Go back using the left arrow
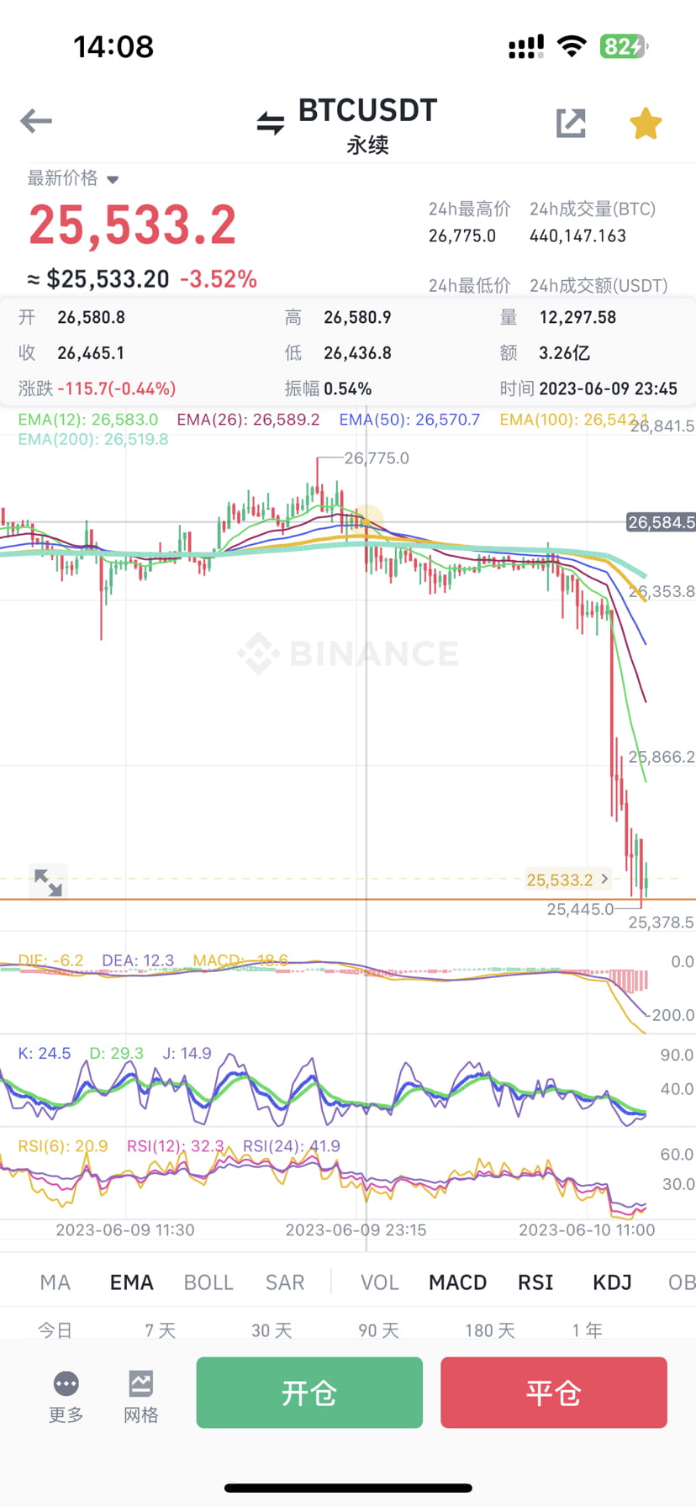Screen dimensions: 696x1507 (x=36, y=121)
